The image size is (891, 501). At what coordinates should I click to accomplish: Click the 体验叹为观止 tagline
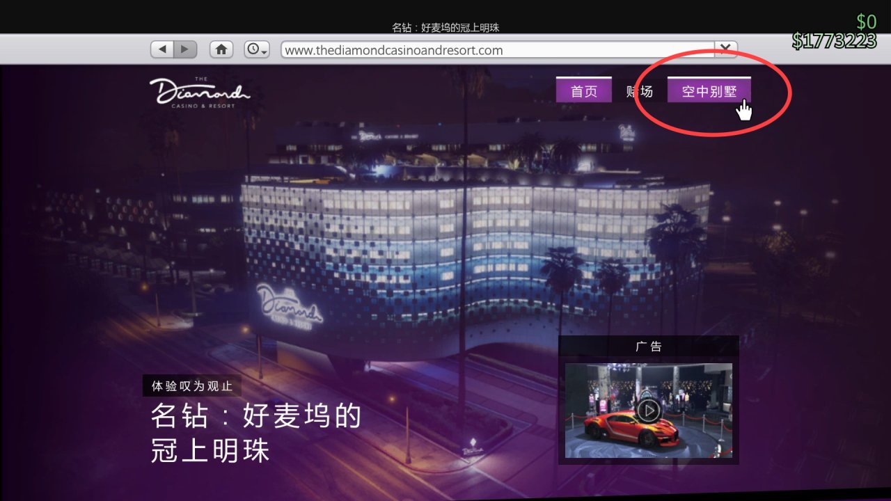point(192,385)
